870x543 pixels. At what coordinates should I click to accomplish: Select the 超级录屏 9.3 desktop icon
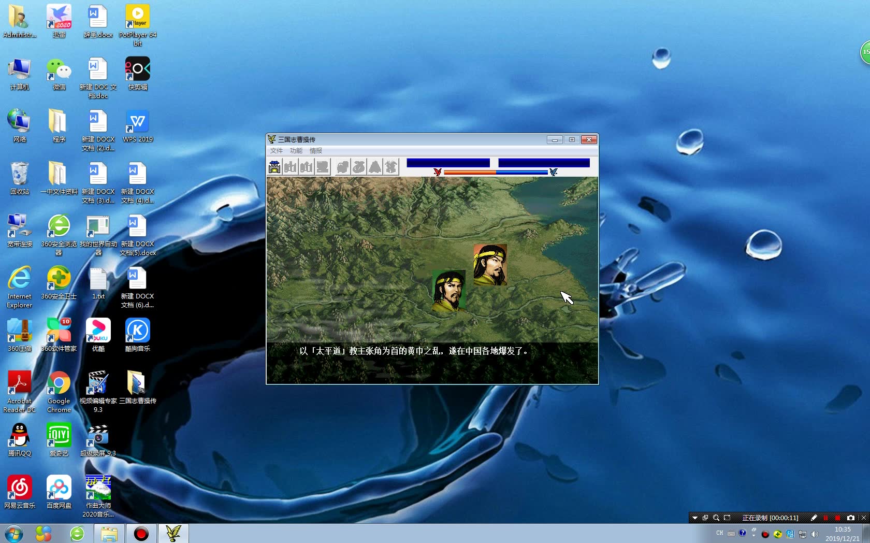click(x=98, y=439)
